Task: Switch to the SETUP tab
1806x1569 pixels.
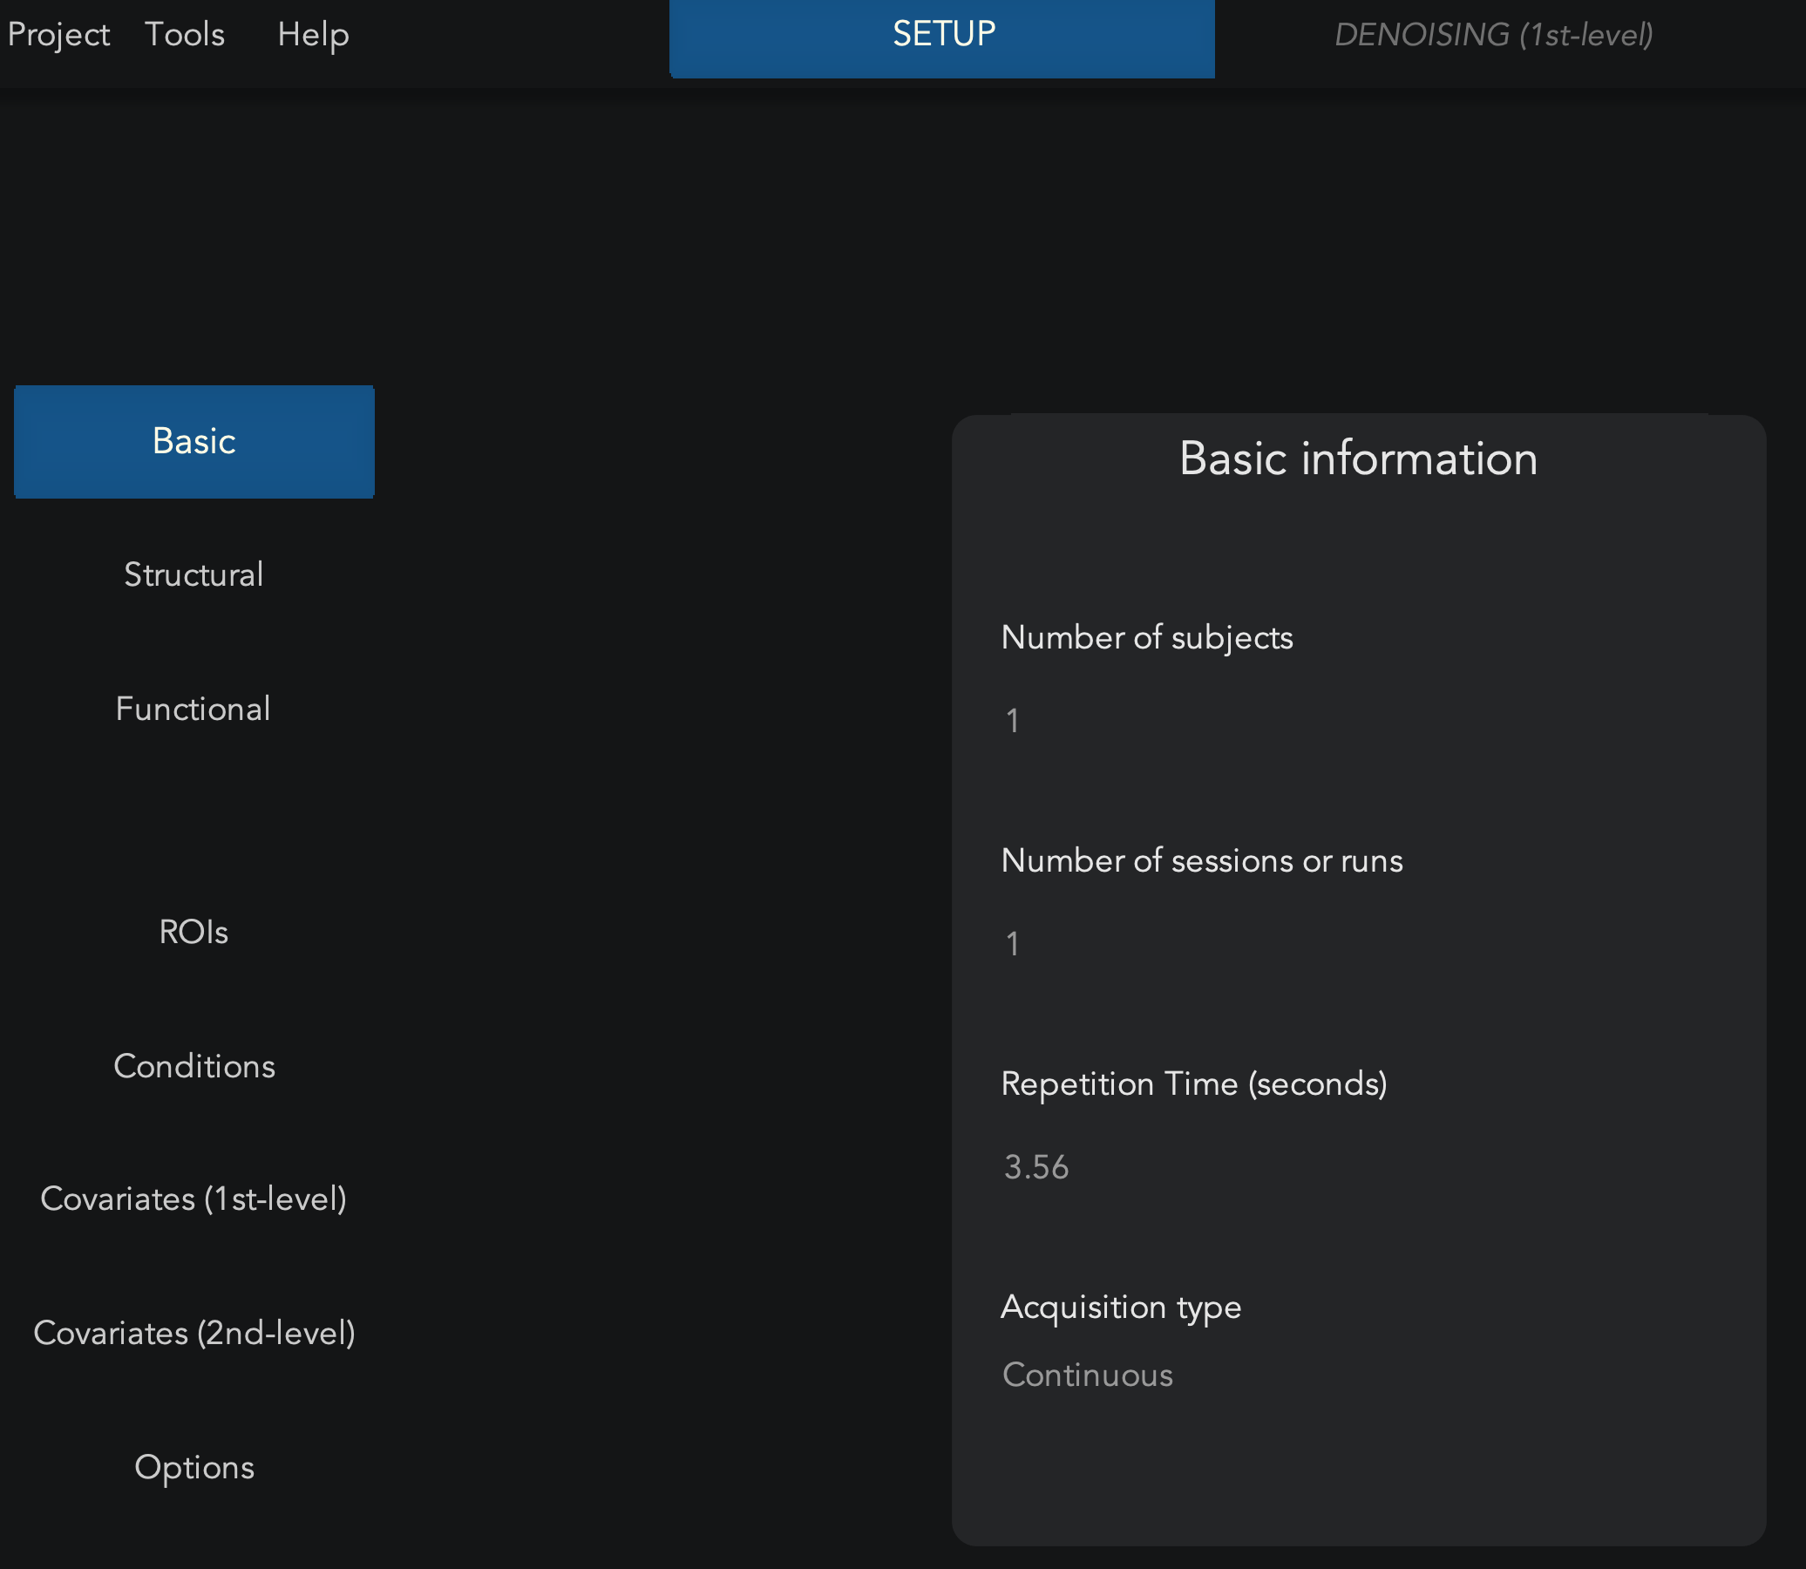Action: [x=942, y=38]
